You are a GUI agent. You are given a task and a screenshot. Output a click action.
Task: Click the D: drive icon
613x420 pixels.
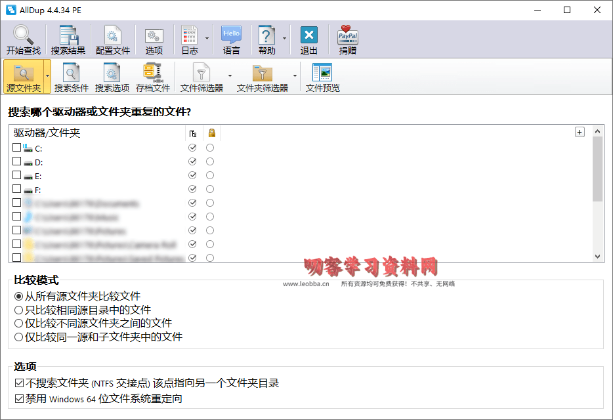click(28, 163)
